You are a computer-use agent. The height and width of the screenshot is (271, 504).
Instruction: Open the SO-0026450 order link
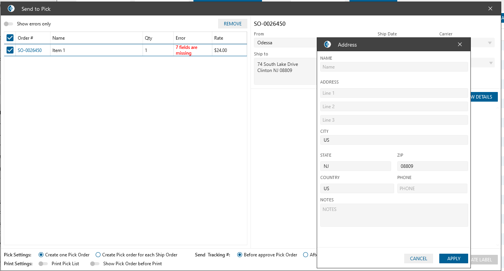[x=30, y=50]
